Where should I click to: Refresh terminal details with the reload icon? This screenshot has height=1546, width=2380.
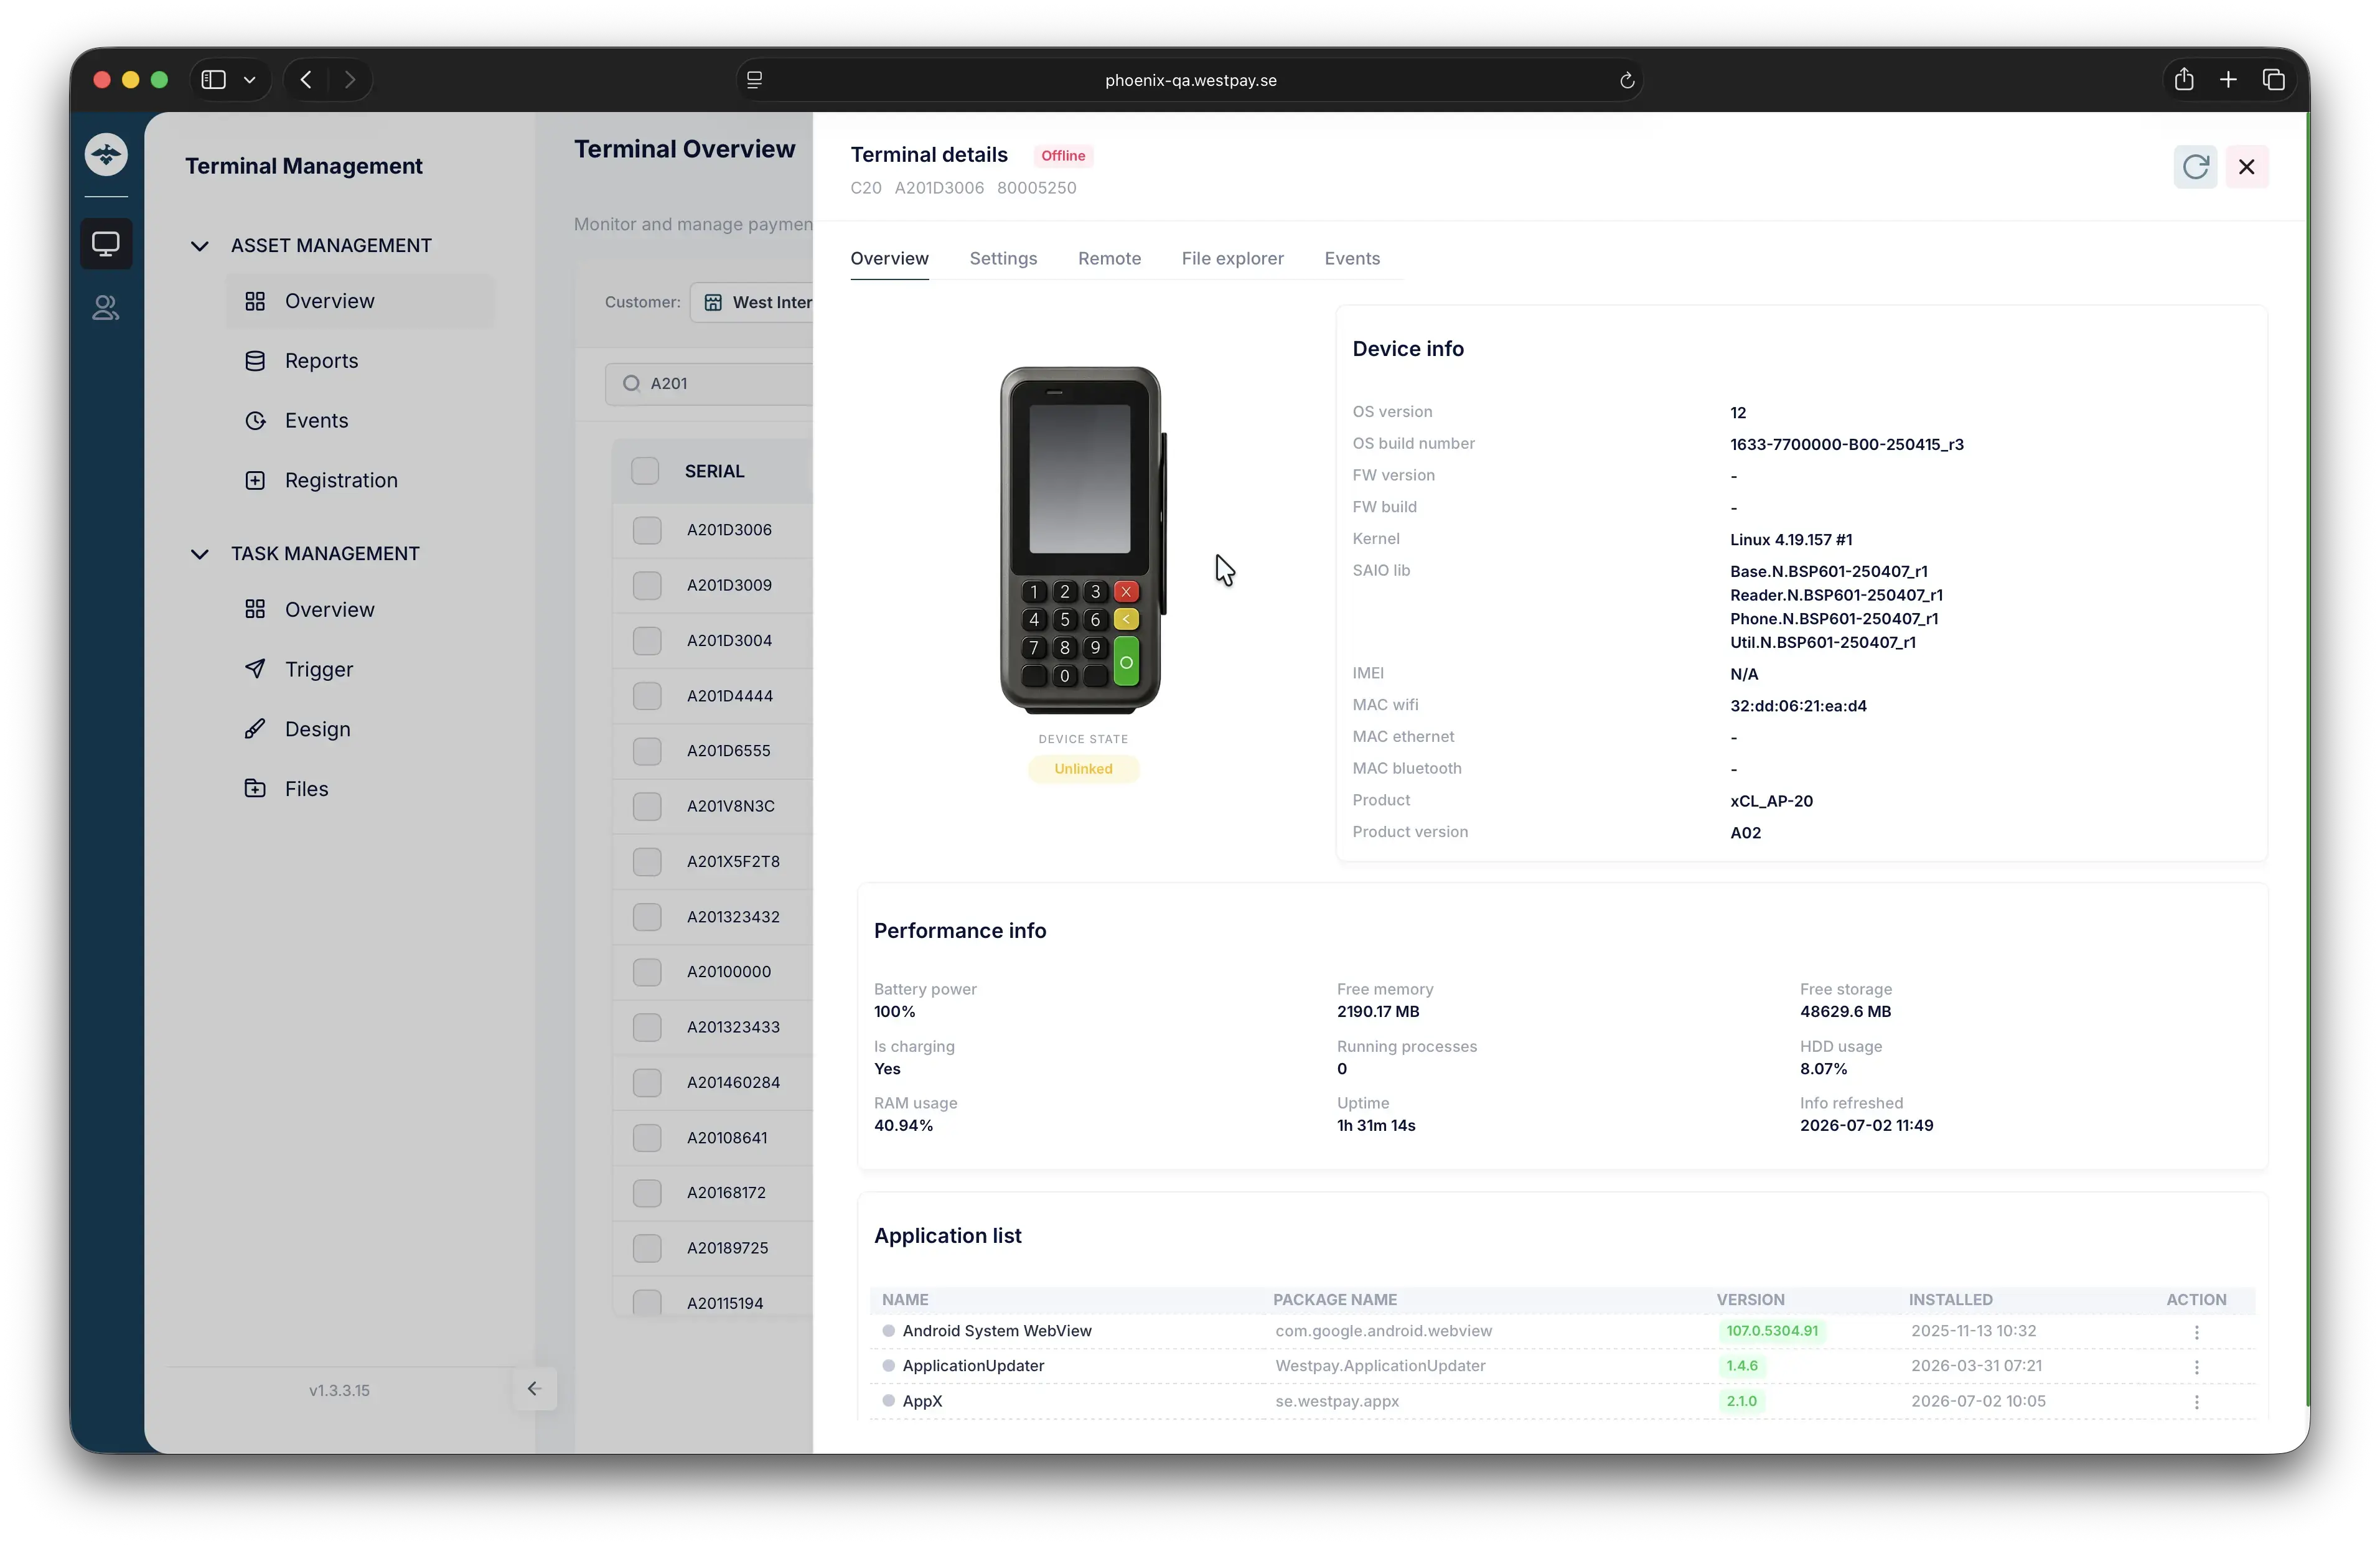[x=2195, y=167]
